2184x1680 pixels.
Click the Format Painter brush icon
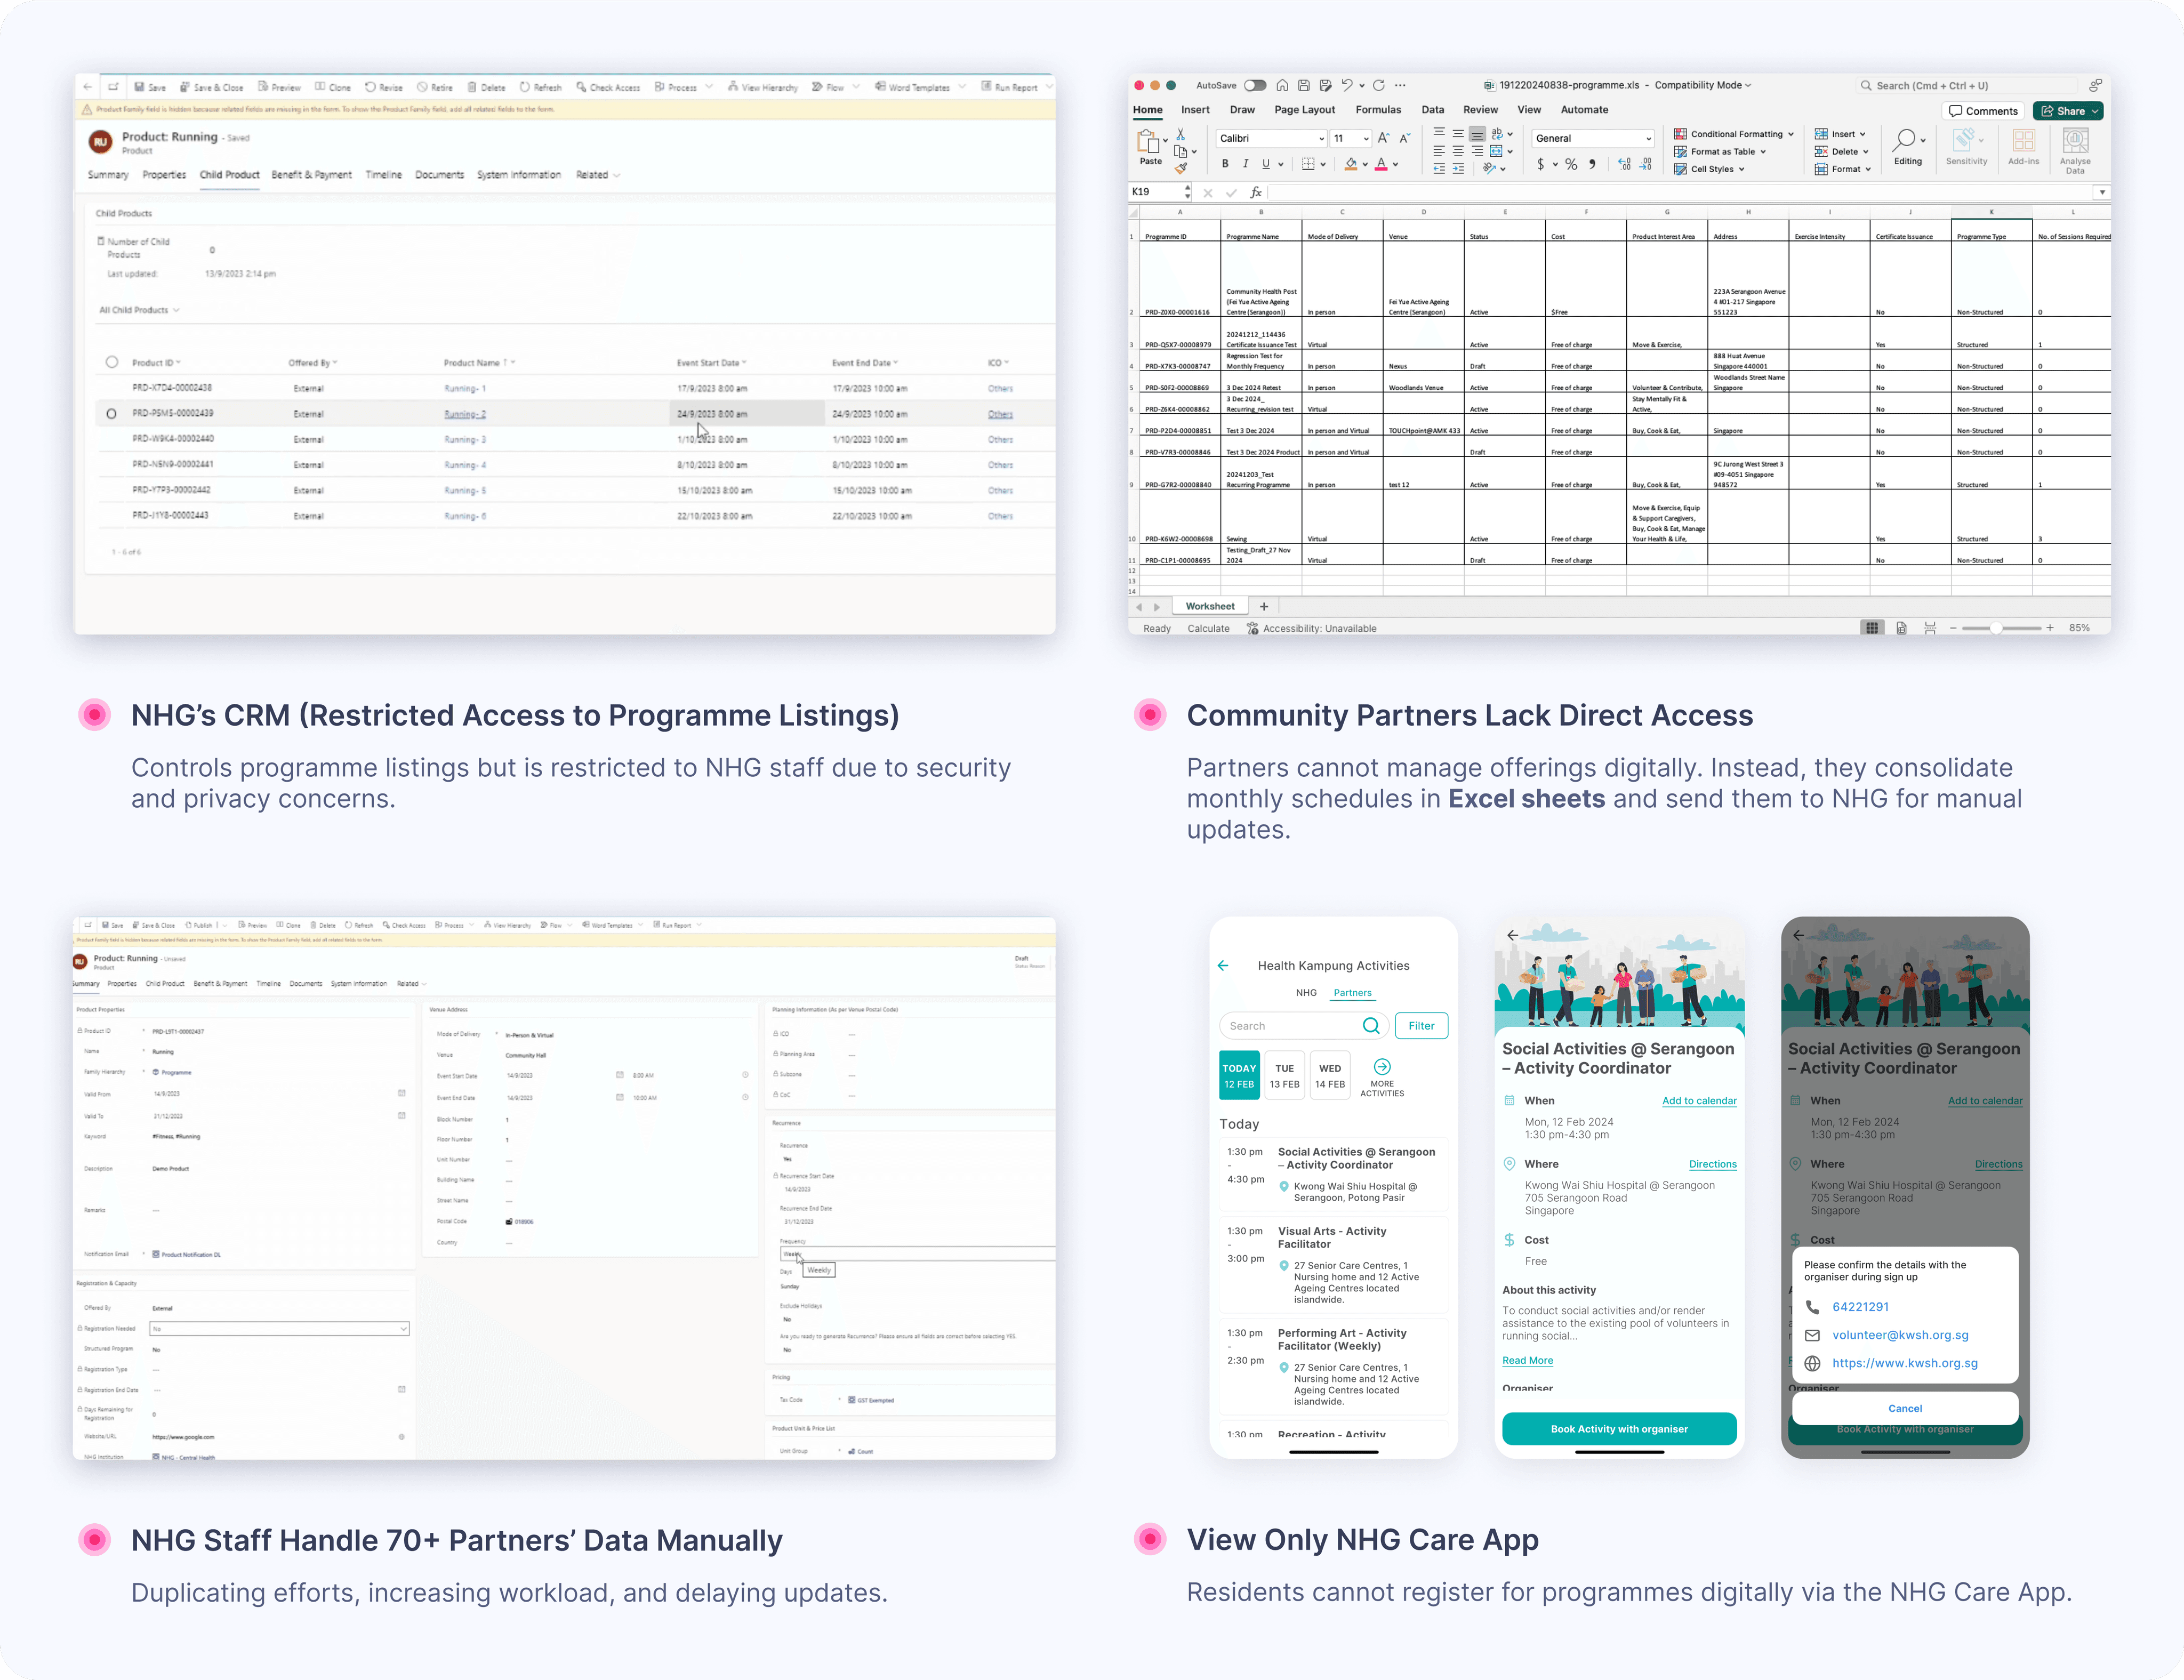pos(1181,168)
